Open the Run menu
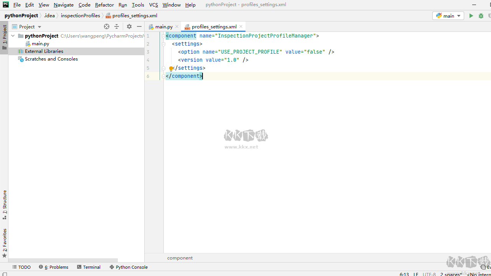Screen dimensions: 491x276 [123, 5]
